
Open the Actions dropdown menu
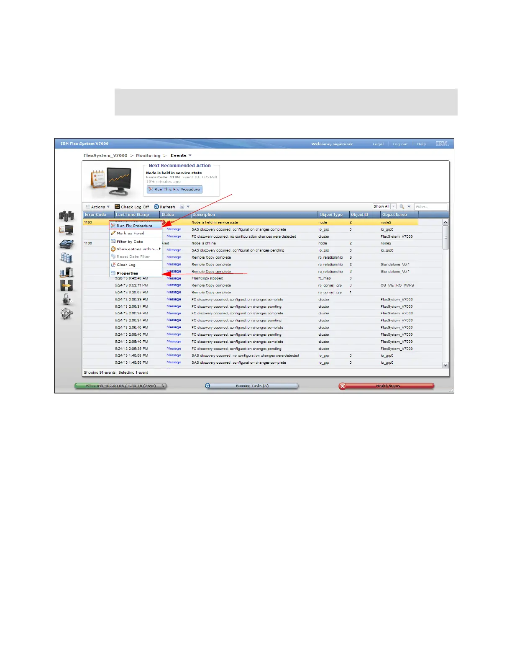pyautogui.click(x=98, y=207)
